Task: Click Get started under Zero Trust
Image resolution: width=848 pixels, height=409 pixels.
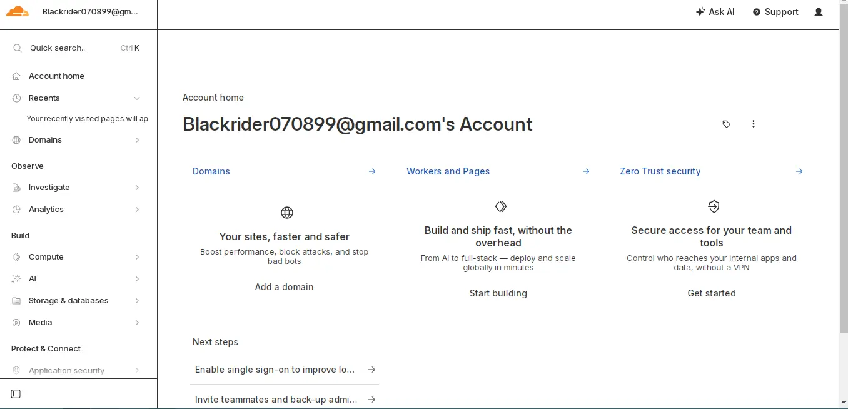Action: click(x=712, y=293)
